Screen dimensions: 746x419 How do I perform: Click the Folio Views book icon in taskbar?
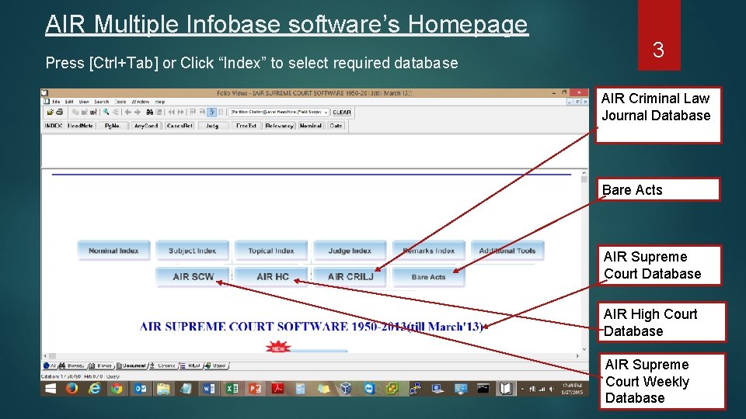[506, 389]
